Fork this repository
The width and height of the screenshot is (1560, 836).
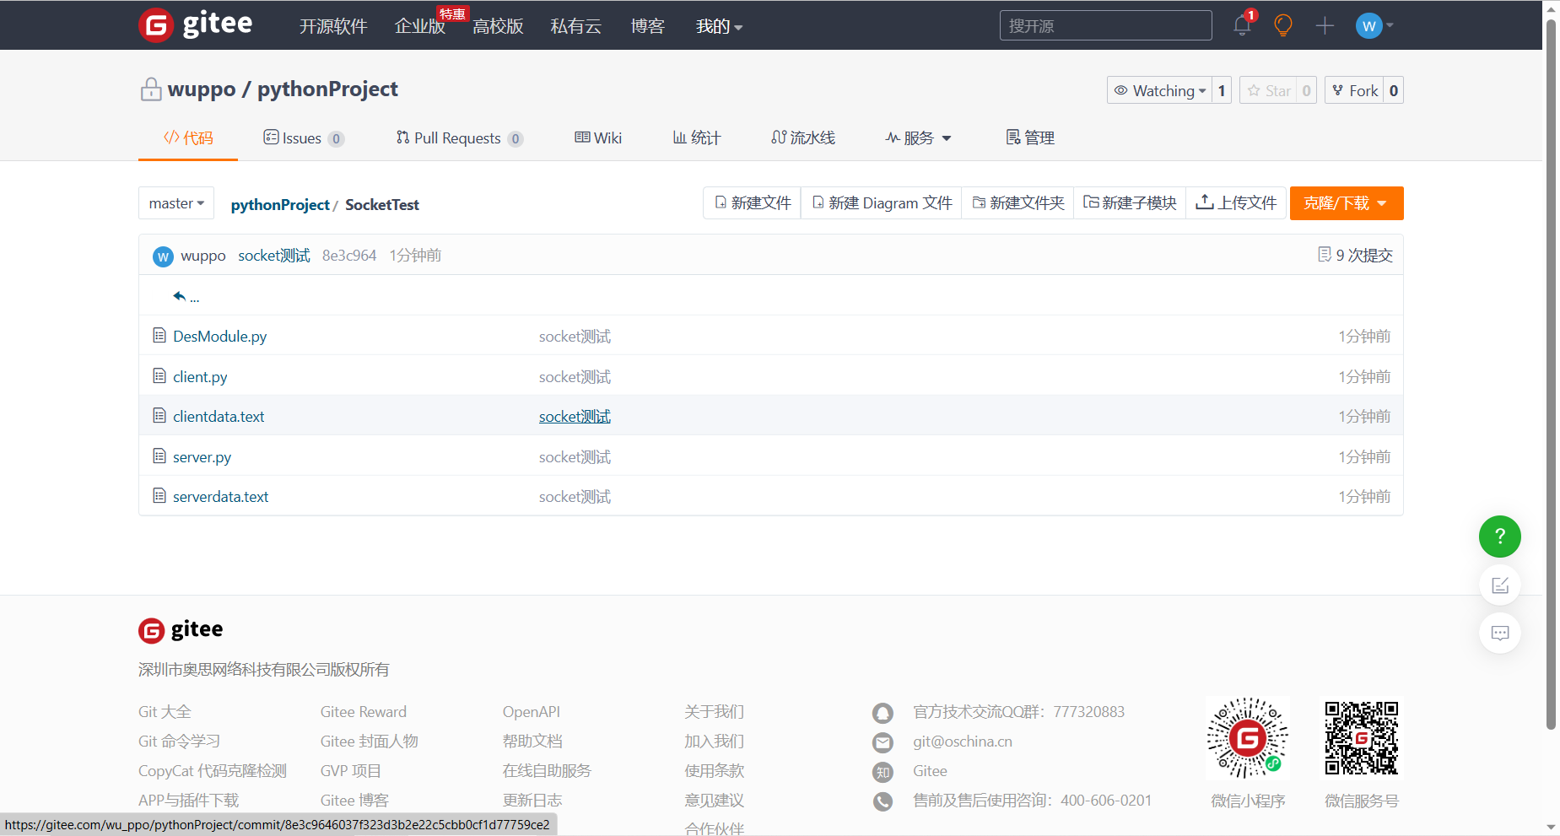point(1354,90)
